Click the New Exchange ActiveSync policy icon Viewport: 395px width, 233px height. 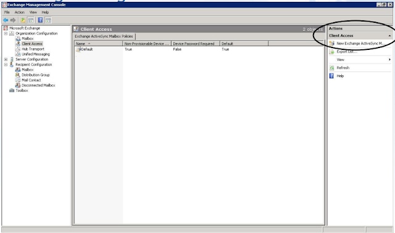332,44
